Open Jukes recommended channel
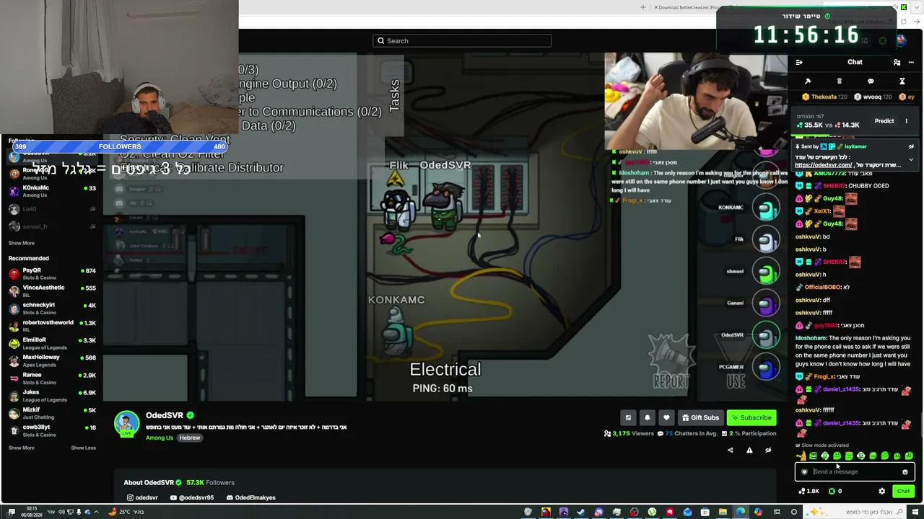Screen dimensions: 924x519 tap(52, 396)
